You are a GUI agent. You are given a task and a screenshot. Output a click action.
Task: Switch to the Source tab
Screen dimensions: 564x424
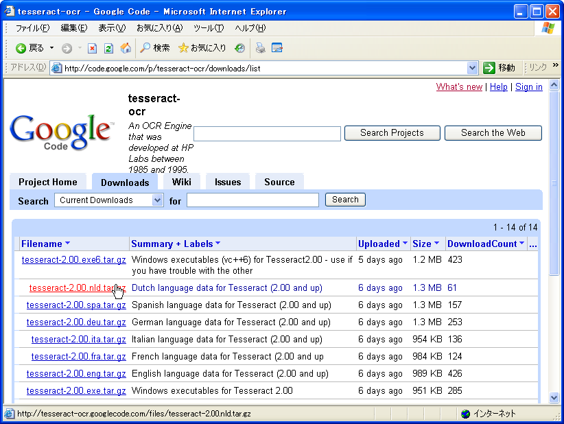coord(279,182)
